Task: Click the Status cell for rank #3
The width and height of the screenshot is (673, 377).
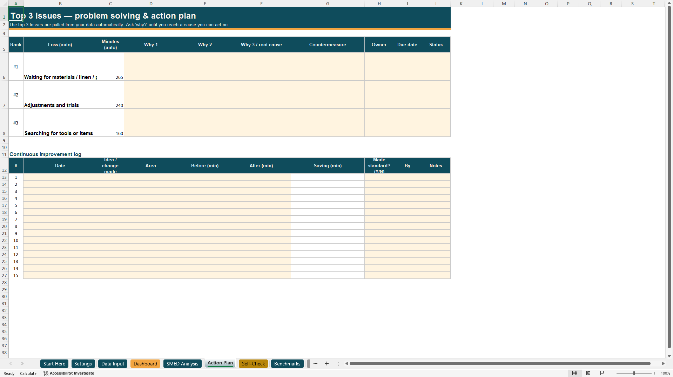Action: [x=436, y=123]
